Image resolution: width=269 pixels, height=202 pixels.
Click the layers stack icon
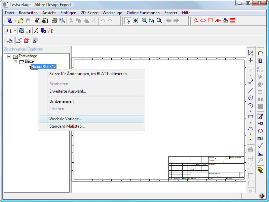tap(260, 170)
